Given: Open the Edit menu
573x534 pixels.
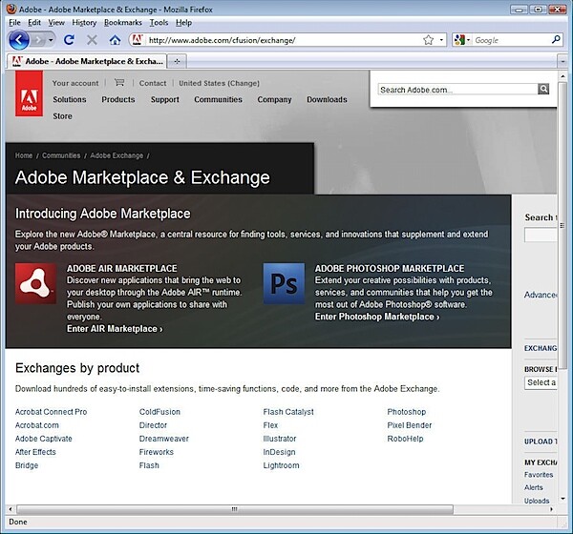Looking at the screenshot, I should coord(34,23).
